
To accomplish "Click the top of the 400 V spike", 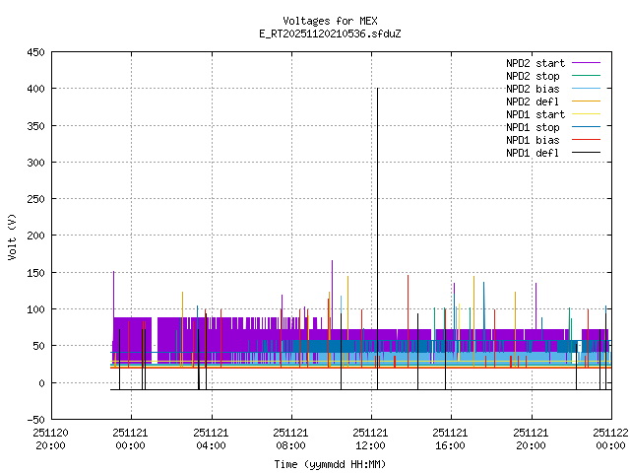I will click(x=377, y=89).
